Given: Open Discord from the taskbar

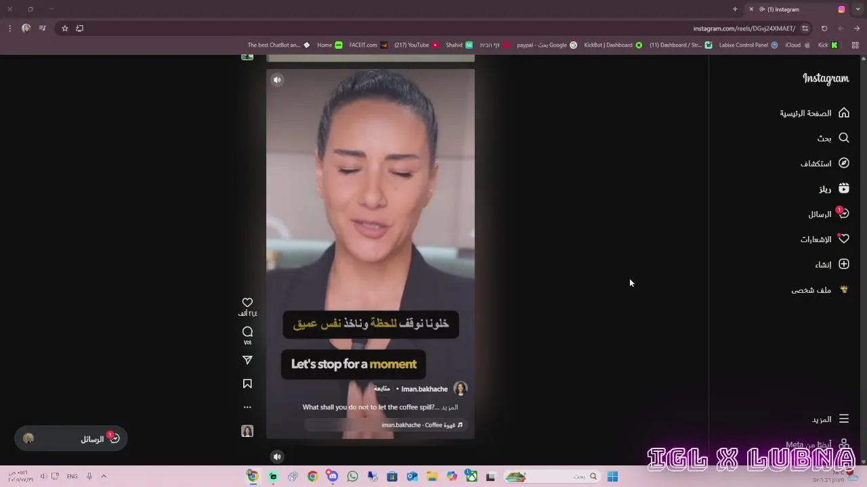Looking at the screenshot, I should pos(332,476).
